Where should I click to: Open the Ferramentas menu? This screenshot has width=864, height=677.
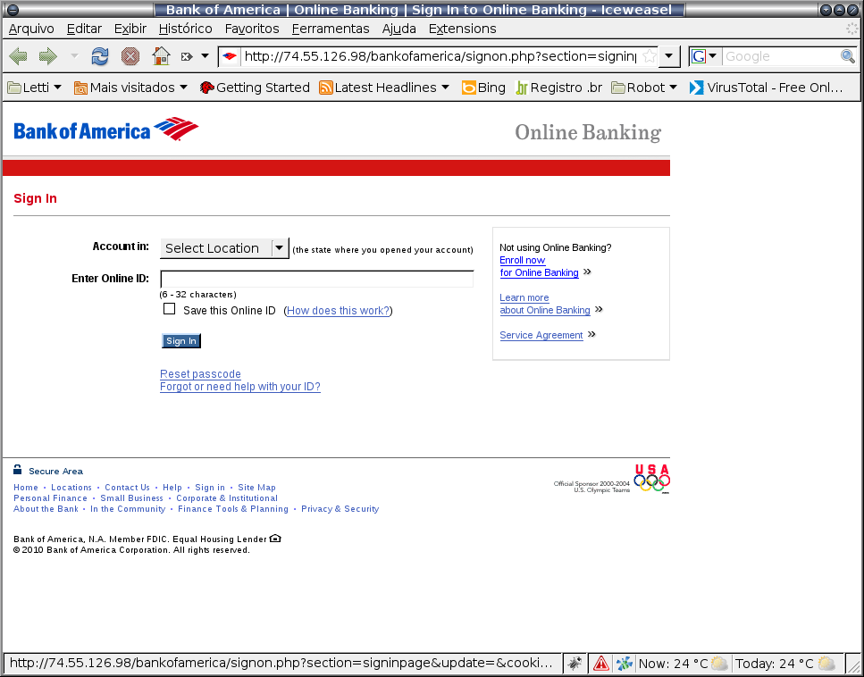tap(331, 29)
